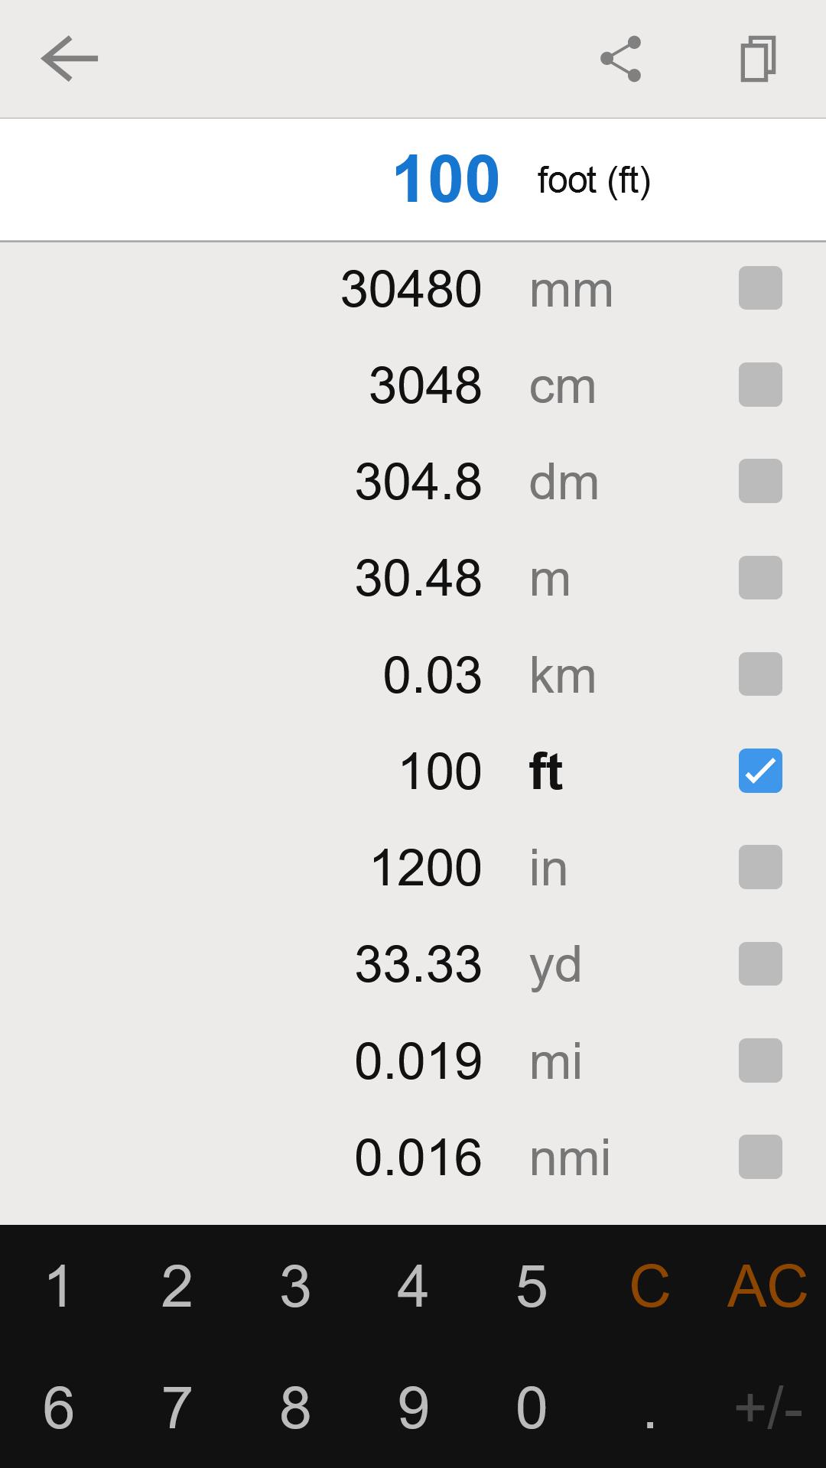Tap the back arrow icon
The width and height of the screenshot is (826, 1468).
(x=69, y=59)
